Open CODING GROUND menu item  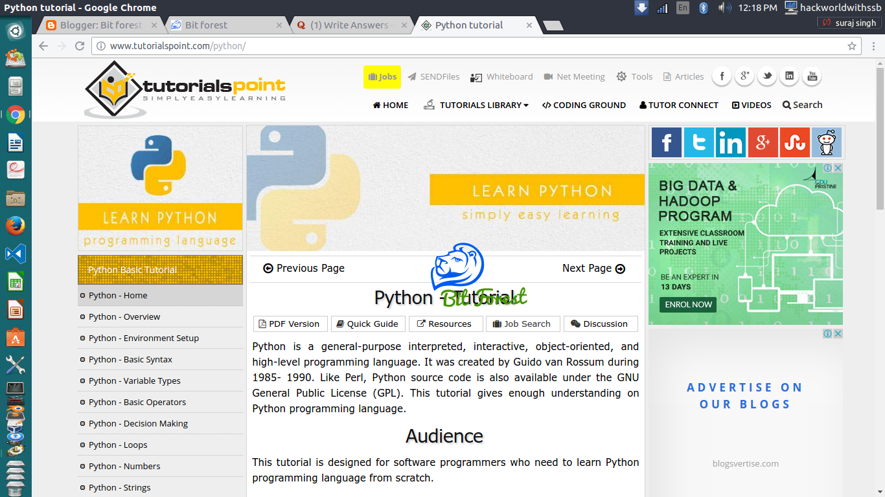coord(584,105)
